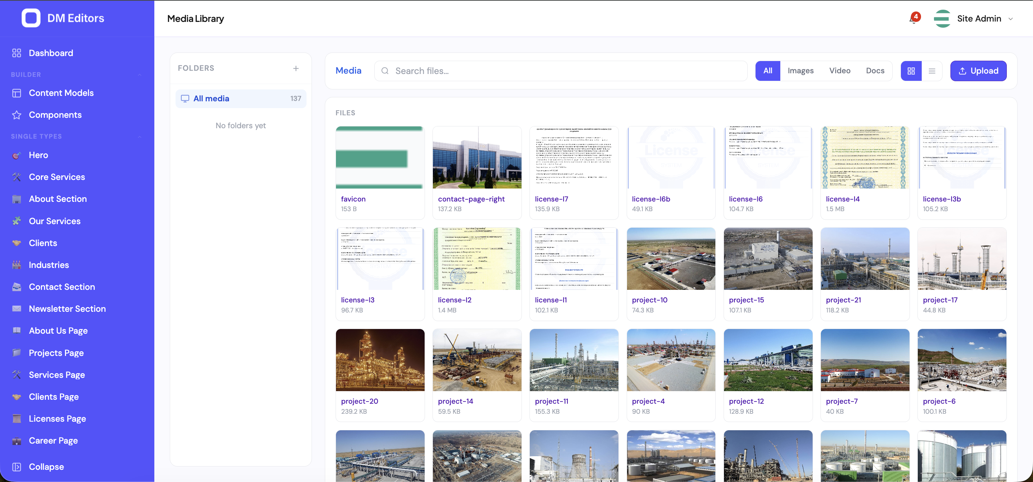This screenshot has height=482, width=1033.
Task: Collapse the BUILDER section chevron
Action: coord(140,75)
